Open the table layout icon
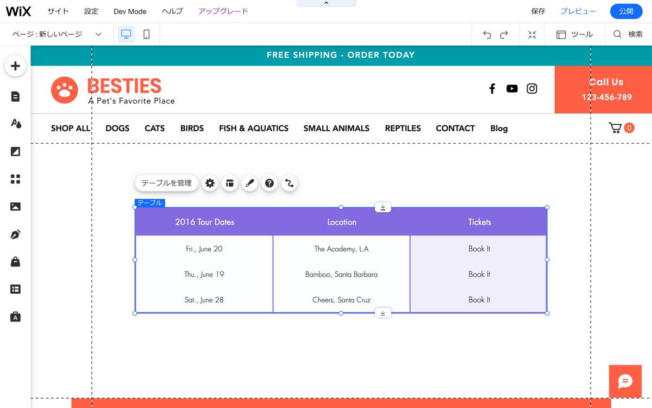Image resolution: width=652 pixels, height=408 pixels. [x=230, y=183]
